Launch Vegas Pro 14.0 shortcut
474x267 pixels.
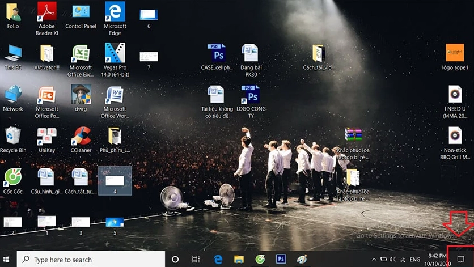point(115,60)
